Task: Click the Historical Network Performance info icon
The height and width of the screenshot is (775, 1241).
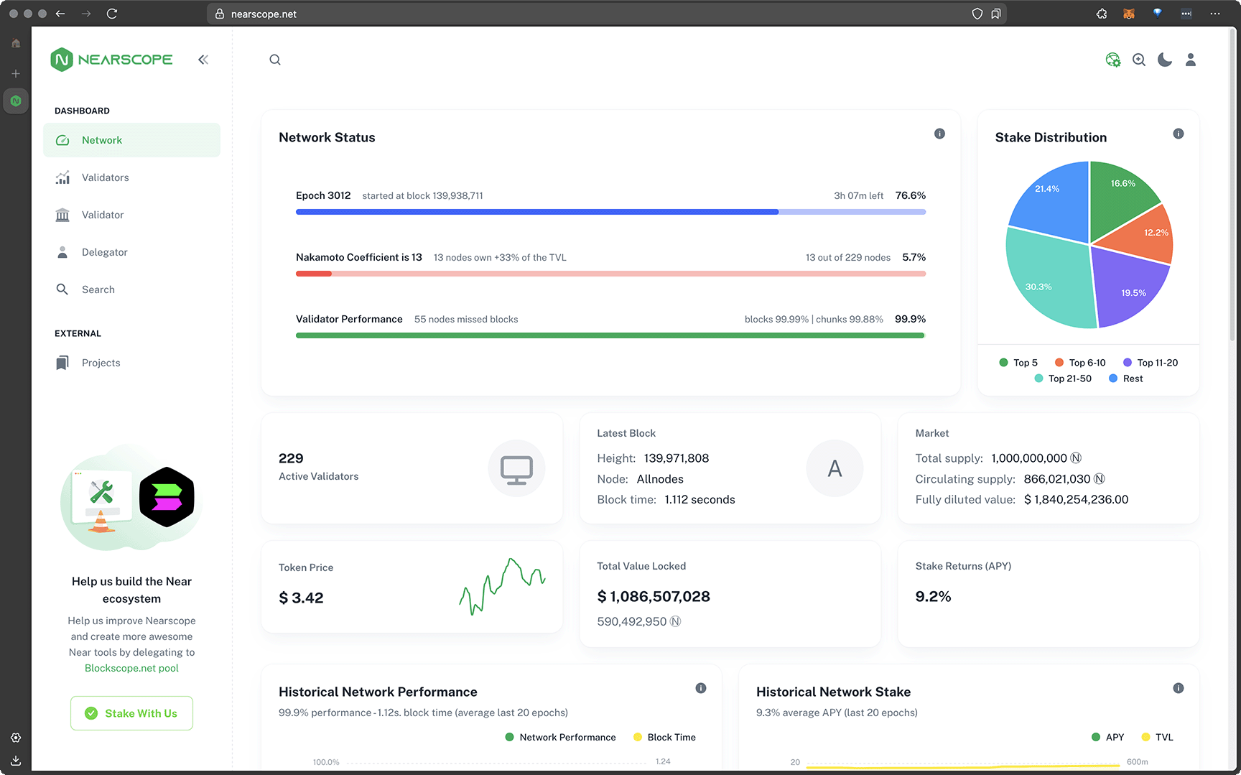Action: (x=700, y=688)
